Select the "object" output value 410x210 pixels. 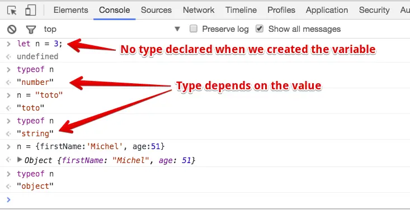coord(35,186)
